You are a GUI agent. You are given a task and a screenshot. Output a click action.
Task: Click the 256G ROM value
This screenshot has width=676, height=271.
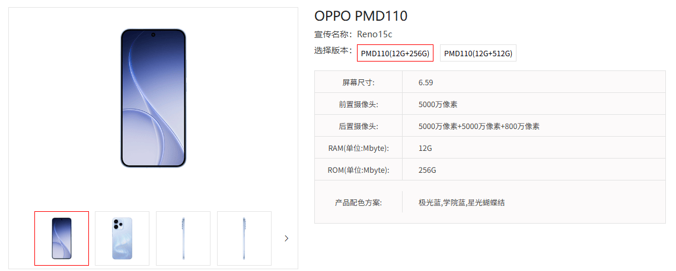point(427,170)
